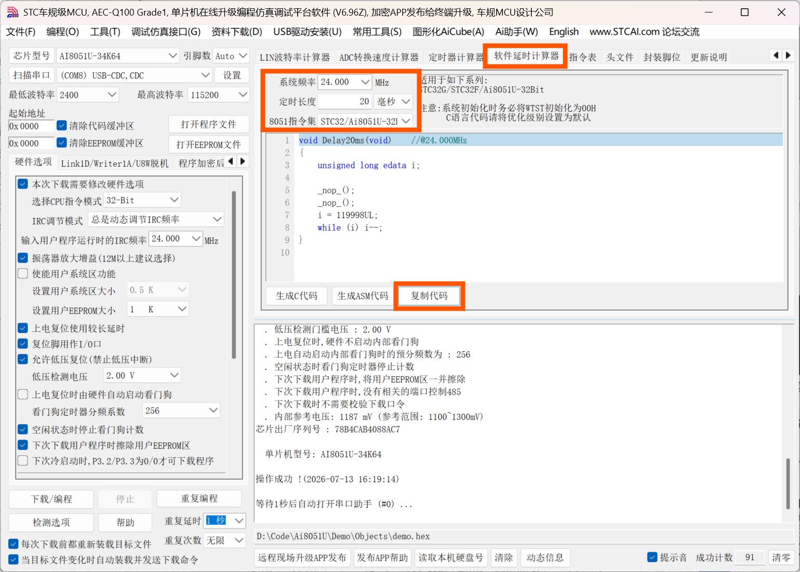Viewport: 800px width, 572px height.
Task: Click 生成C代码 button
Action: coord(296,296)
